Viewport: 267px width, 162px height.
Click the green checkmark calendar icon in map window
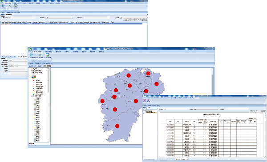point(47,55)
